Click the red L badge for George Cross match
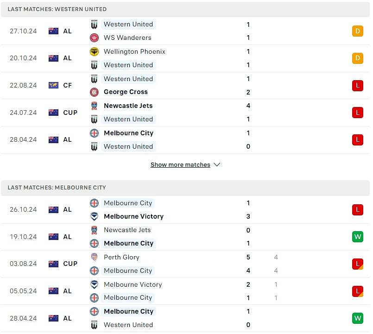 (358, 85)
